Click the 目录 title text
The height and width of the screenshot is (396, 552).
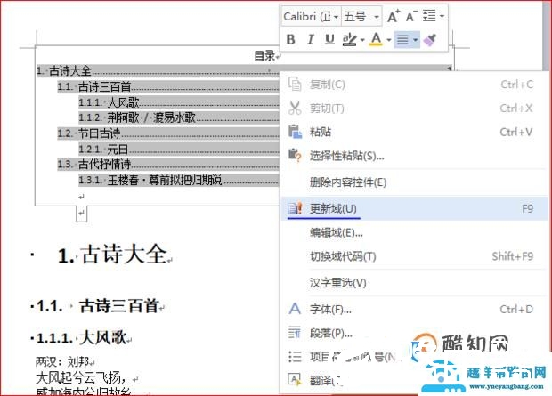(264, 55)
